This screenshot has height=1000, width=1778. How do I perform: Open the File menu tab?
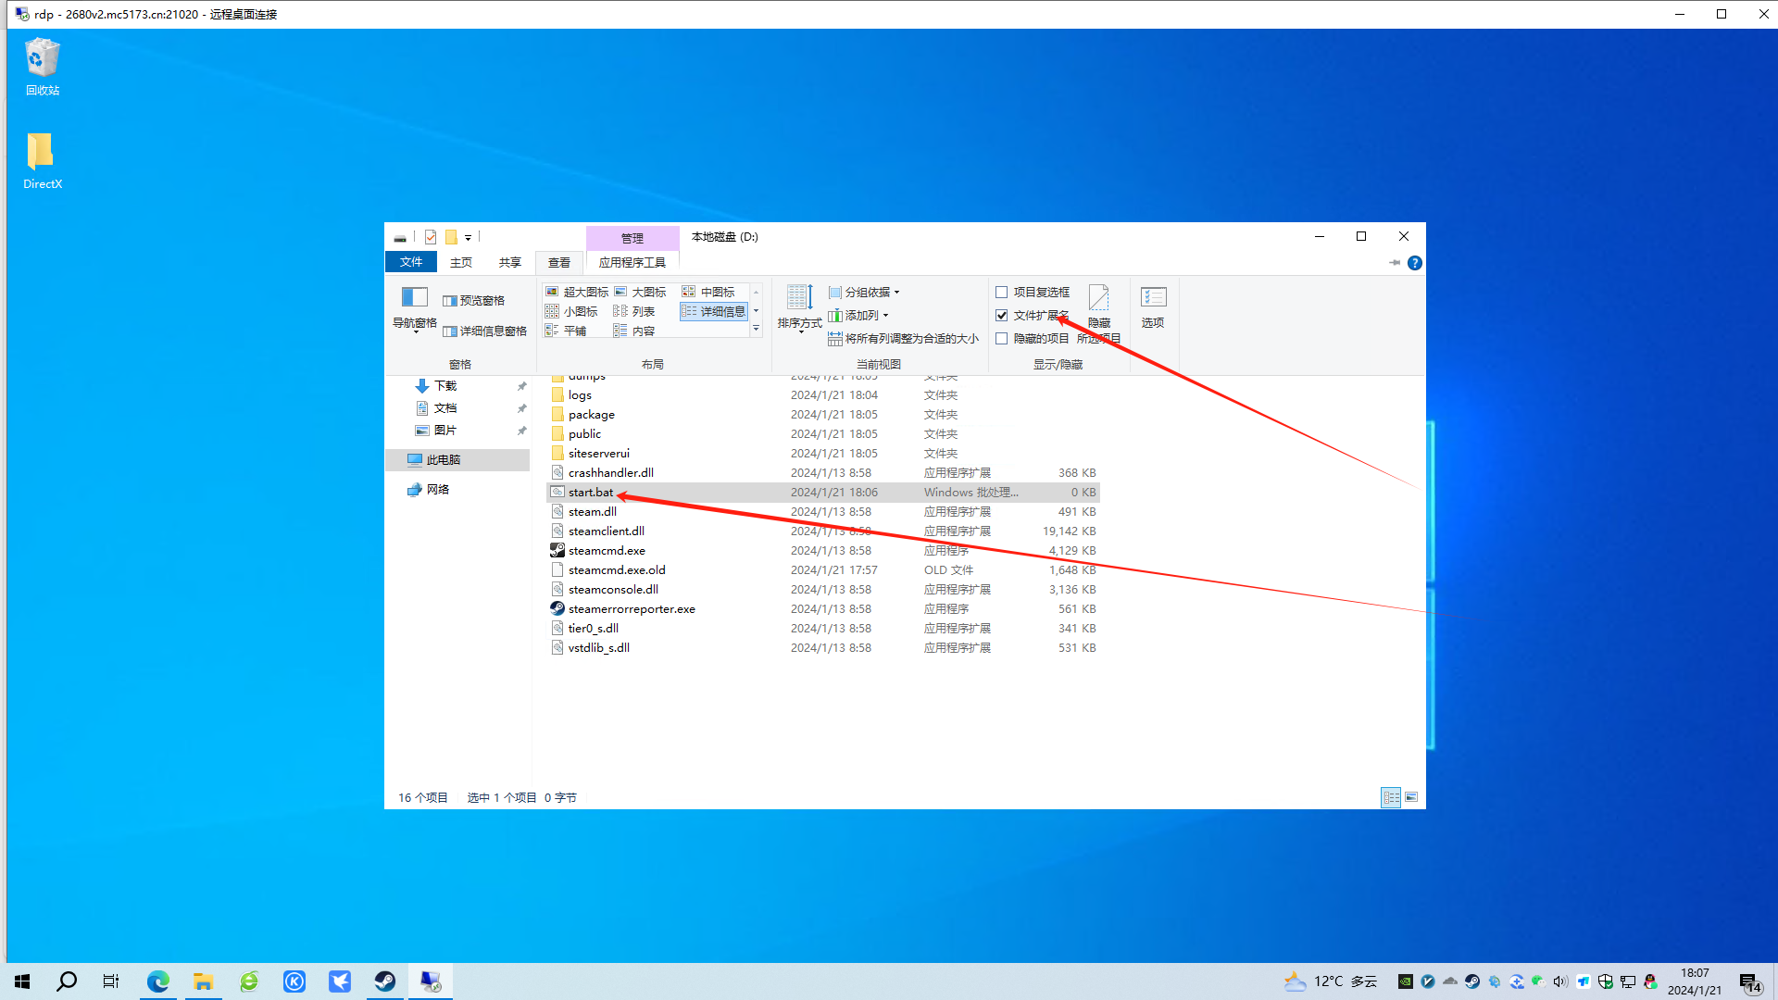[411, 262]
